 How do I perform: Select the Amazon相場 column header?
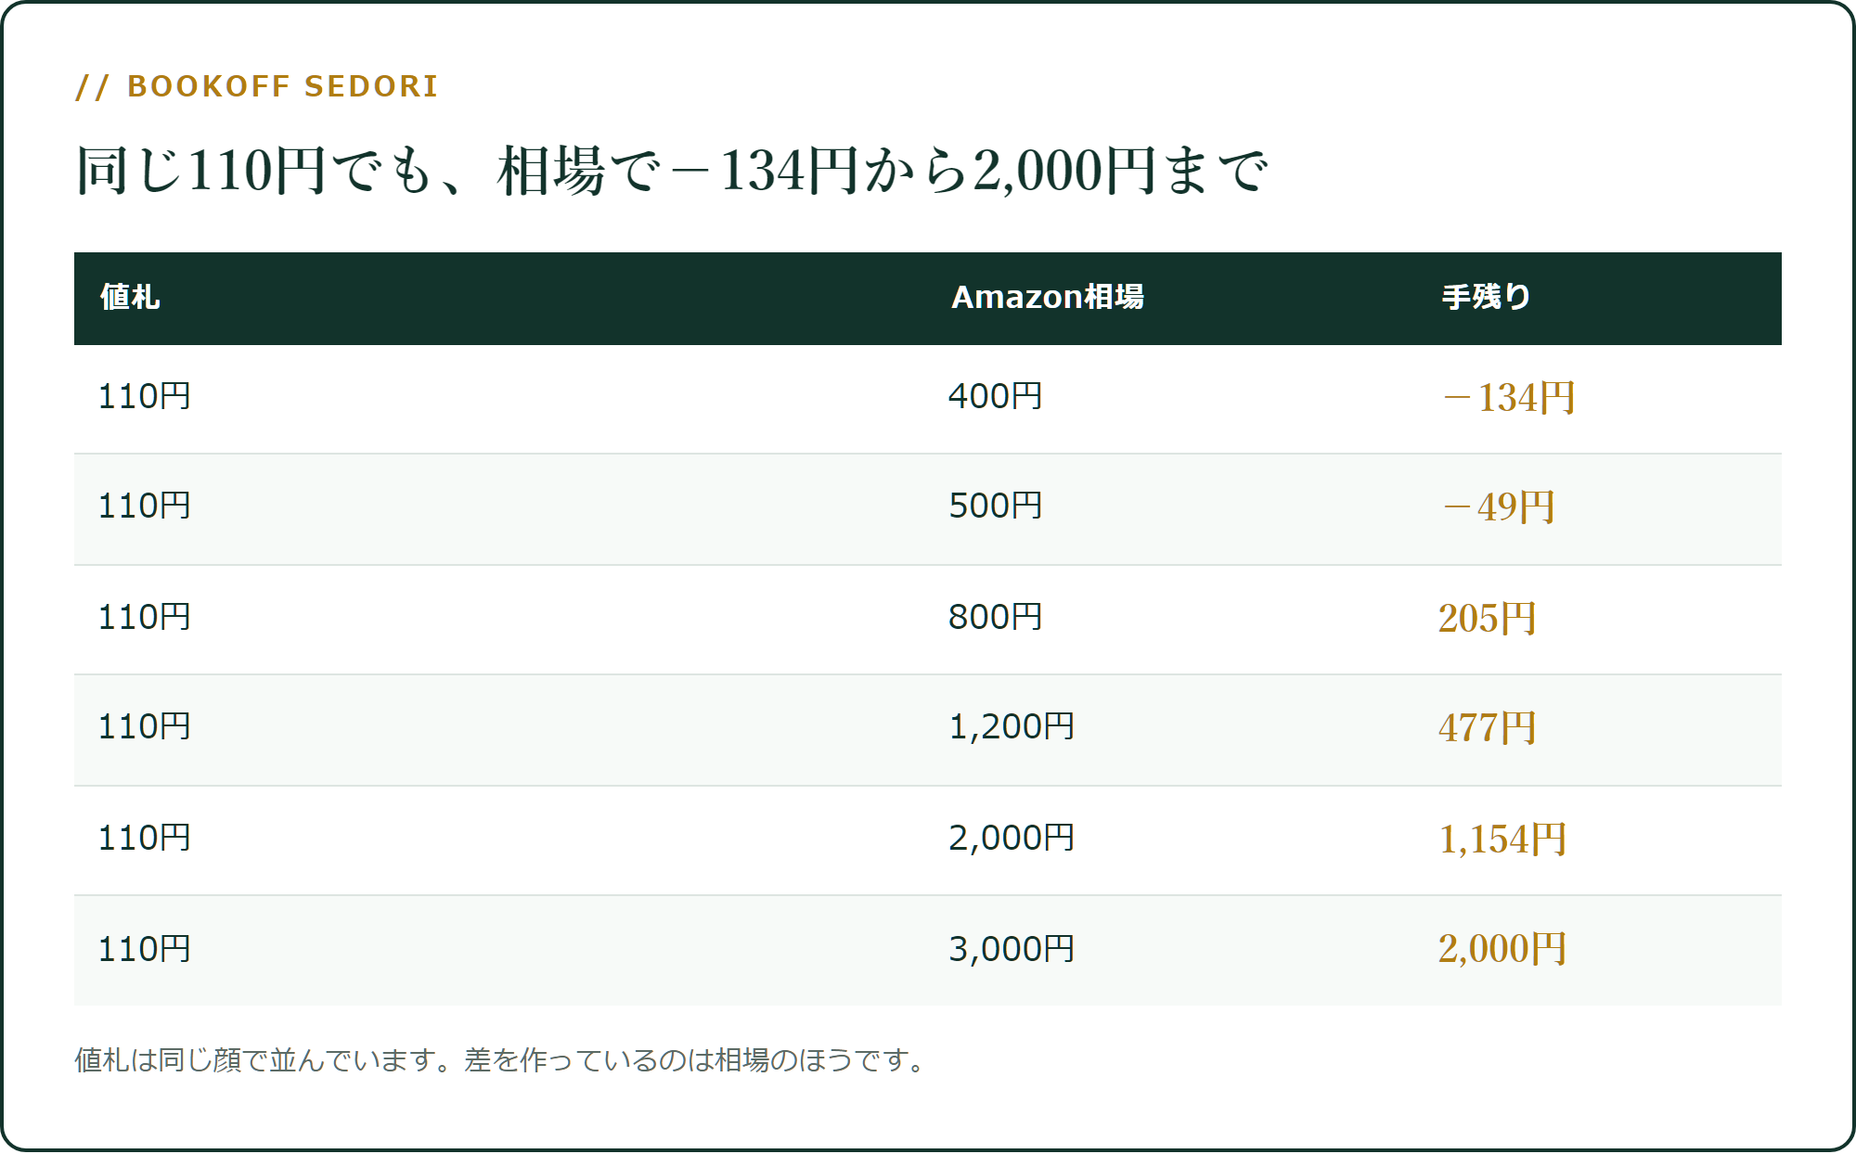pyautogui.click(x=1048, y=297)
